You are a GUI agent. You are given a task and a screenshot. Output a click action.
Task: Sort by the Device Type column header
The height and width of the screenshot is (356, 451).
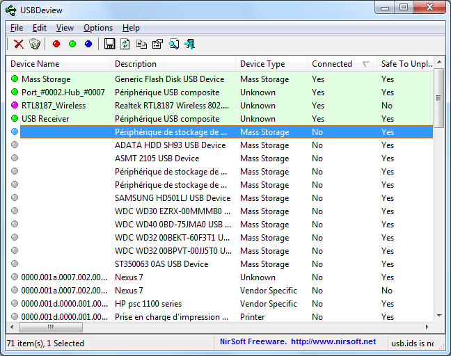[x=262, y=64]
